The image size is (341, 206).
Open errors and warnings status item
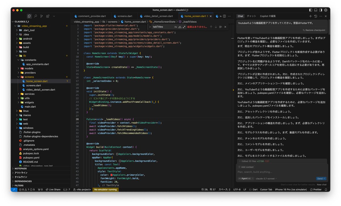27,190
